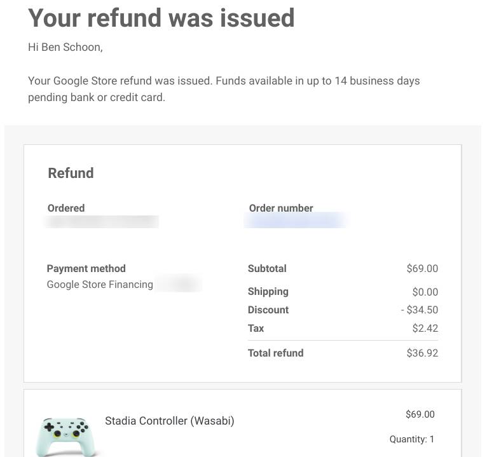
Task: Select the Ordered label
Action: click(66, 208)
